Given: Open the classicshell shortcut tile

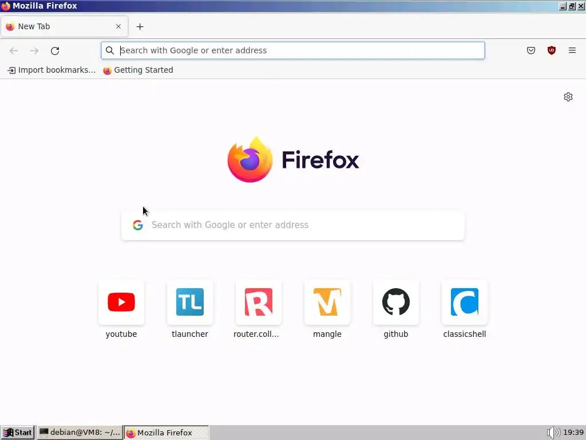Looking at the screenshot, I should 465,302.
